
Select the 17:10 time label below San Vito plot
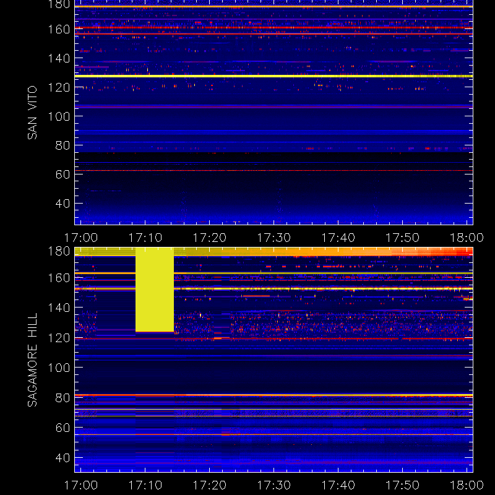click(145, 238)
